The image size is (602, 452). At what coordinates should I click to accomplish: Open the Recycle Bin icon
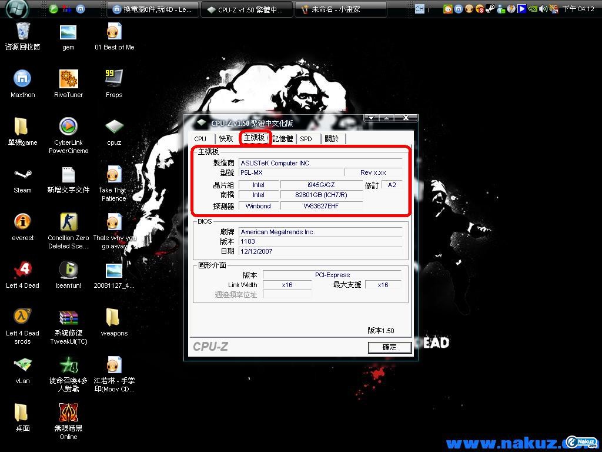[22, 32]
